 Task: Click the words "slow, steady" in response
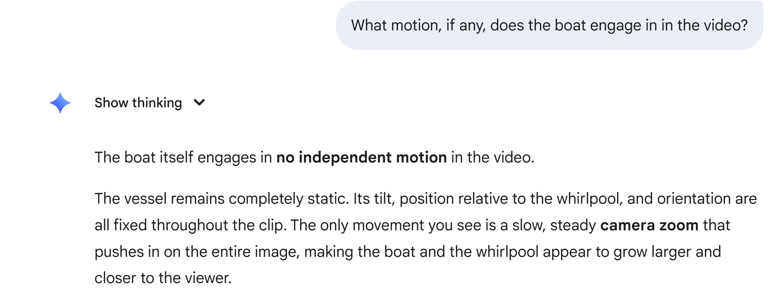(554, 225)
